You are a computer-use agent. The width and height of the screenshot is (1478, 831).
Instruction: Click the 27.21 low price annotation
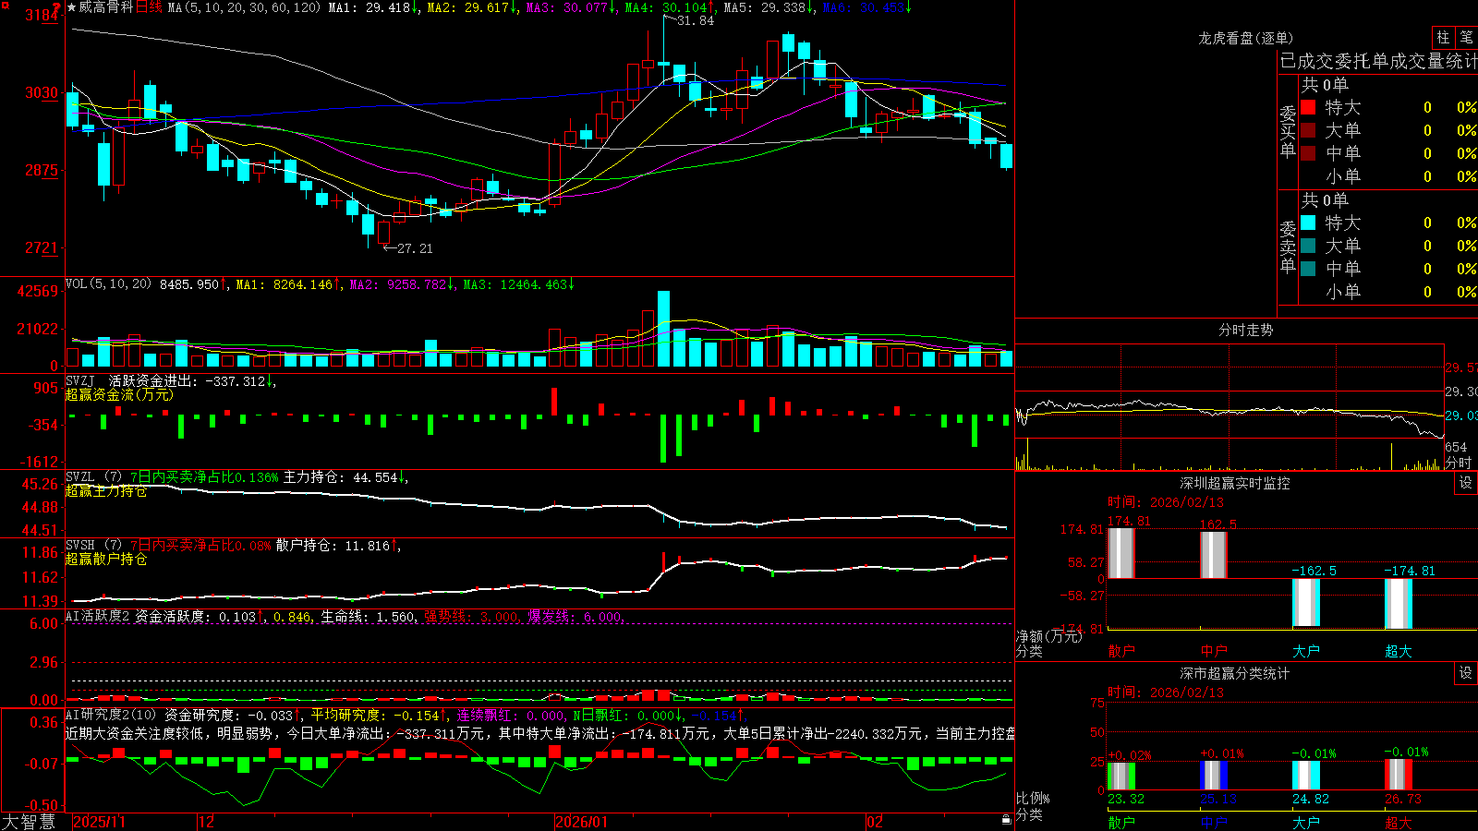click(x=415, y=249)
